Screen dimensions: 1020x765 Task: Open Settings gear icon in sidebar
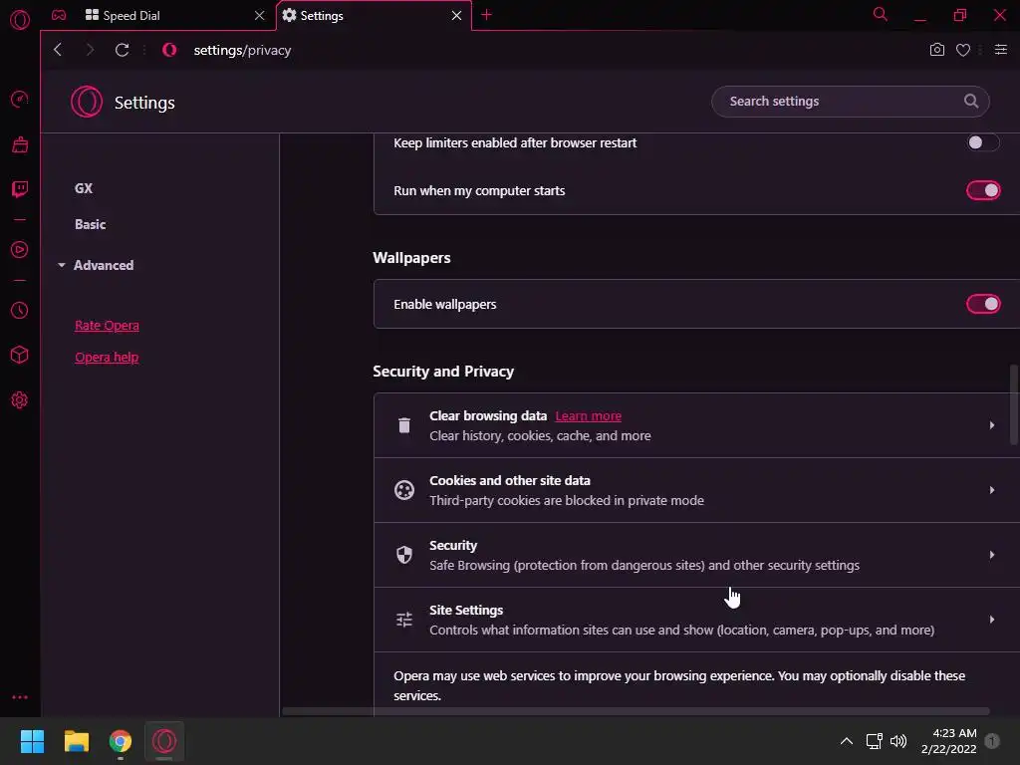pyautogui.click(x=20, y=400)
